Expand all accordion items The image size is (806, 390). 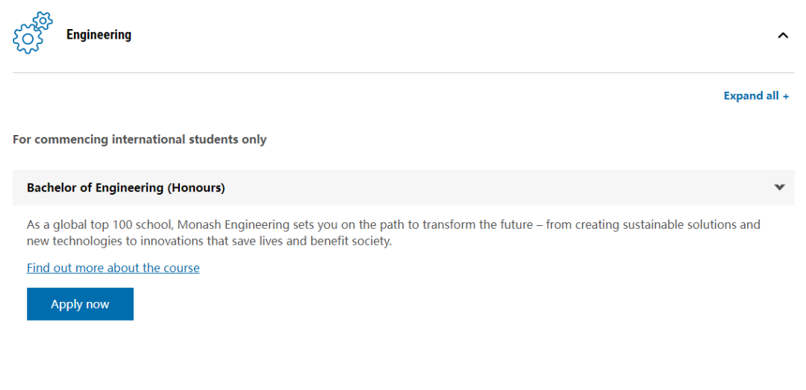click(755, 96)
